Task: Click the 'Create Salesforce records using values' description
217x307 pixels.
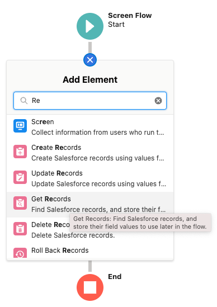Action: (x=98, y=158)
